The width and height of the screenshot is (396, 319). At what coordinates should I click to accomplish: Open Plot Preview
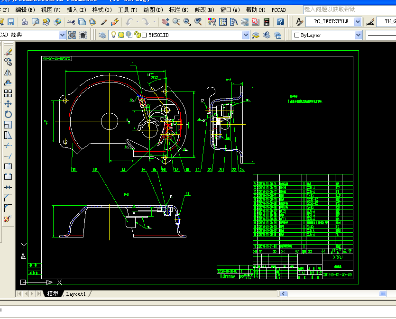(x=36, y=22)
